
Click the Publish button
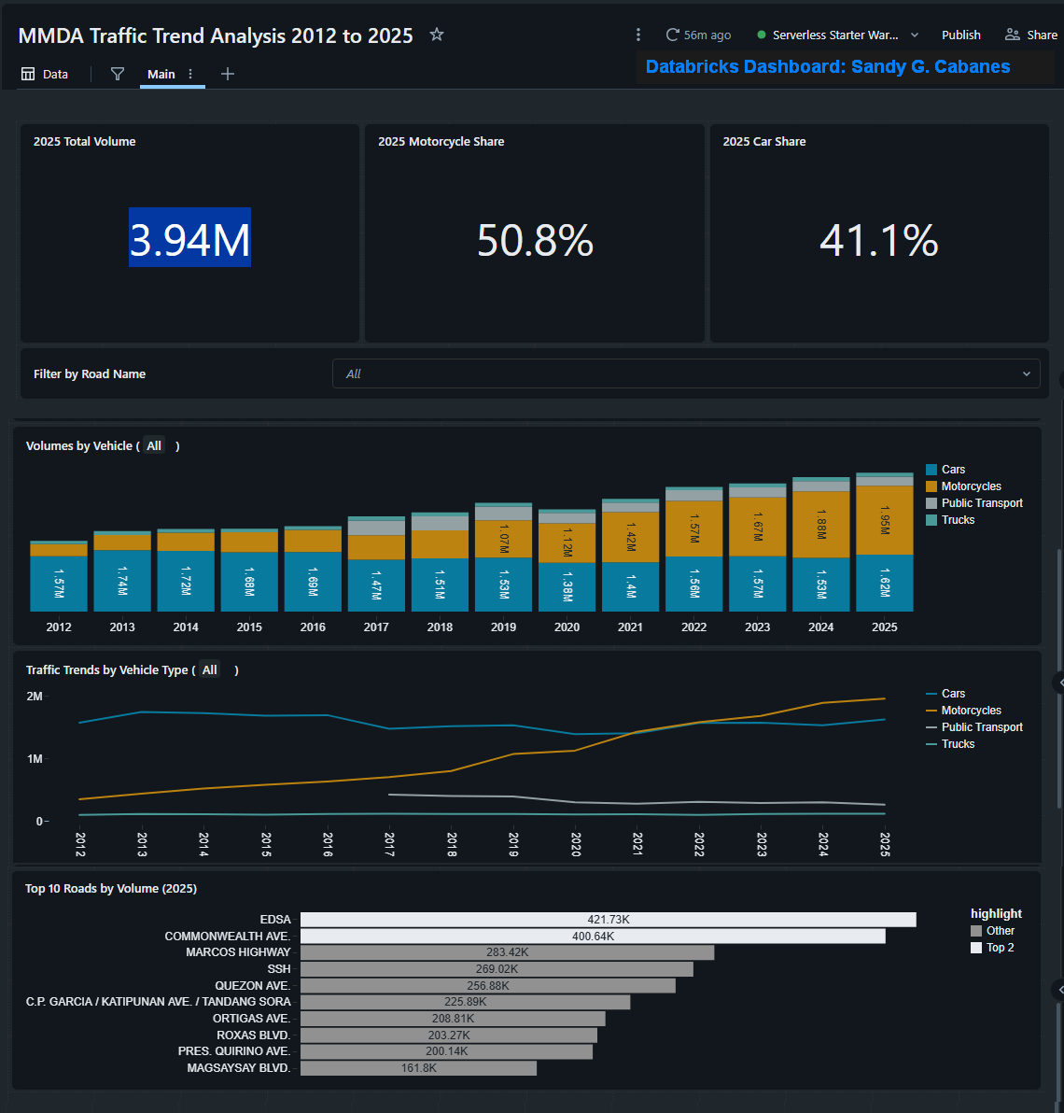coord(961,35)
